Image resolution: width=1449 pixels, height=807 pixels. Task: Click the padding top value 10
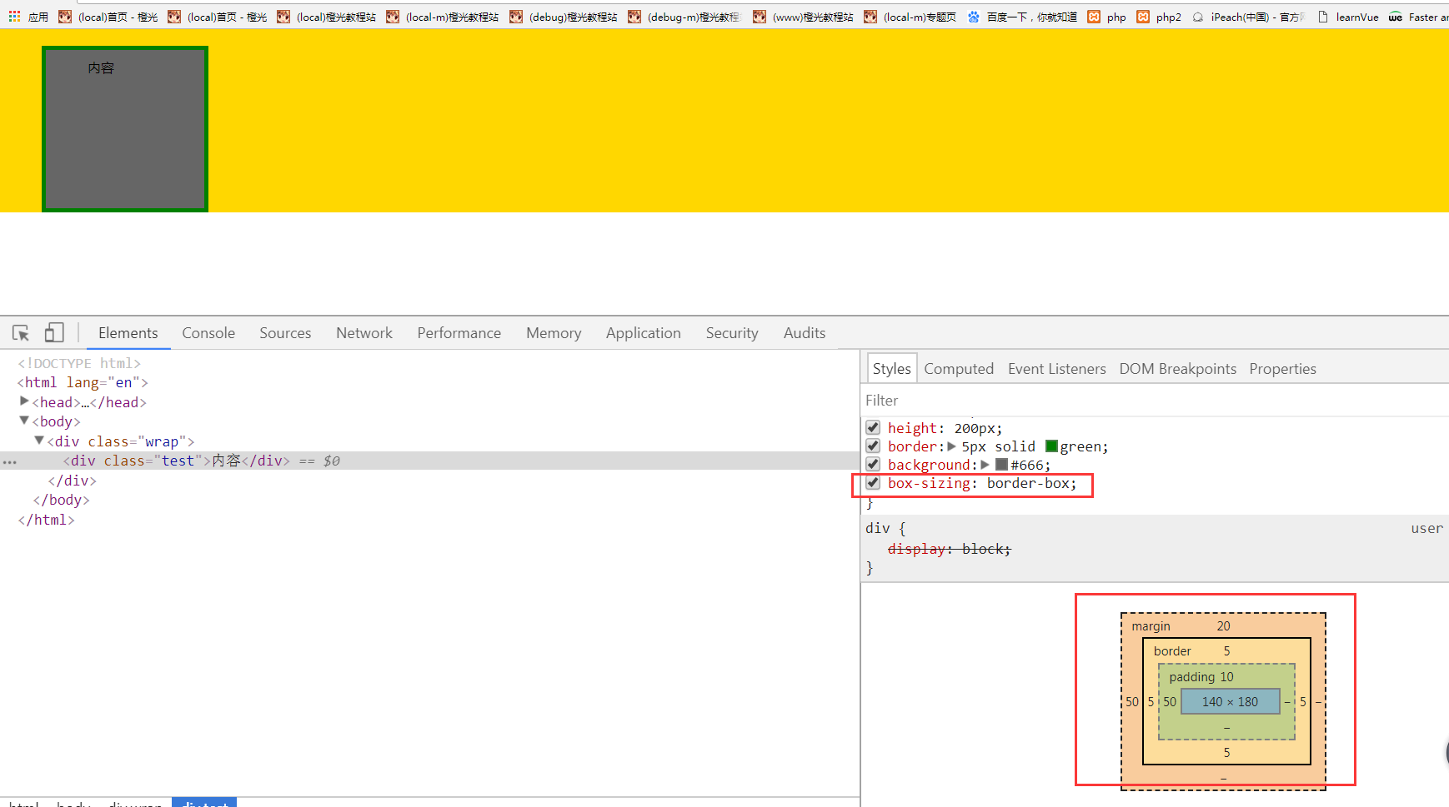point(1226,677)
